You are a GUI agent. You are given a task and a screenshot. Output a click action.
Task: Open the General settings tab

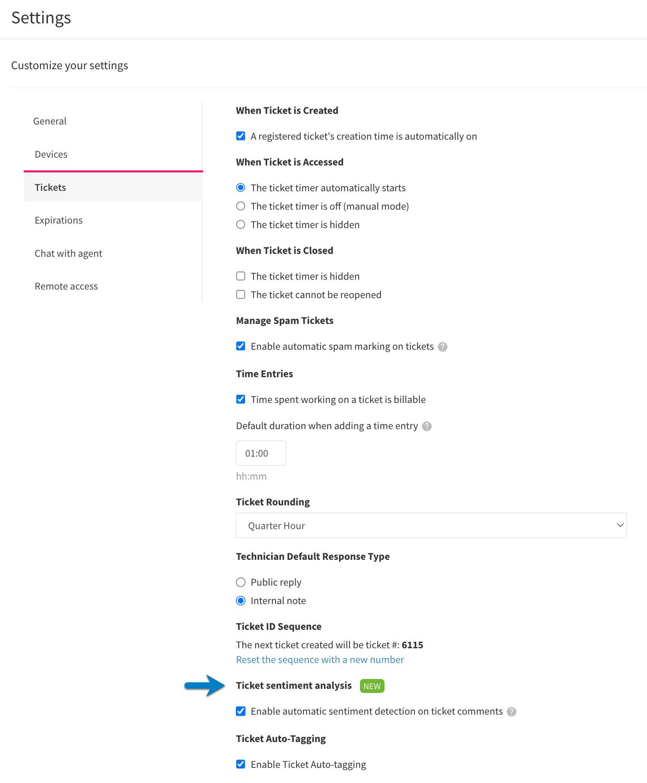click(x=50, y=121)
